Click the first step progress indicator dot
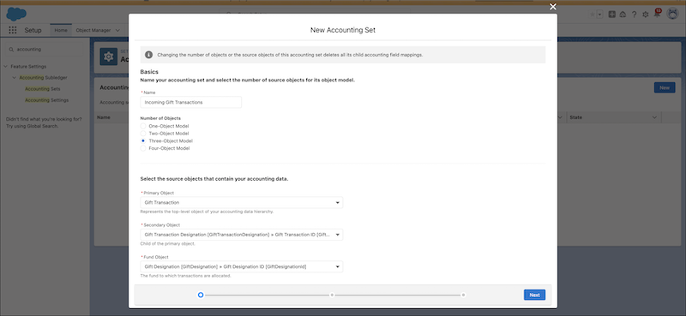 (x=201, y=295)
